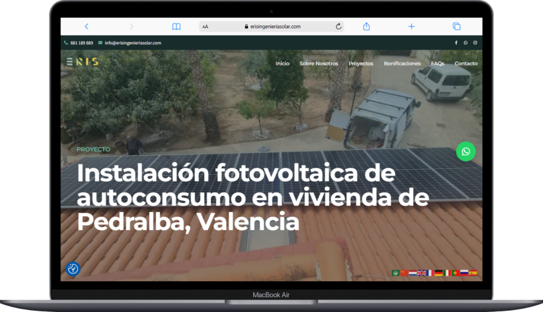Switch language with the Arabic flag
543x312 pixels.
(x=396, y=273)
